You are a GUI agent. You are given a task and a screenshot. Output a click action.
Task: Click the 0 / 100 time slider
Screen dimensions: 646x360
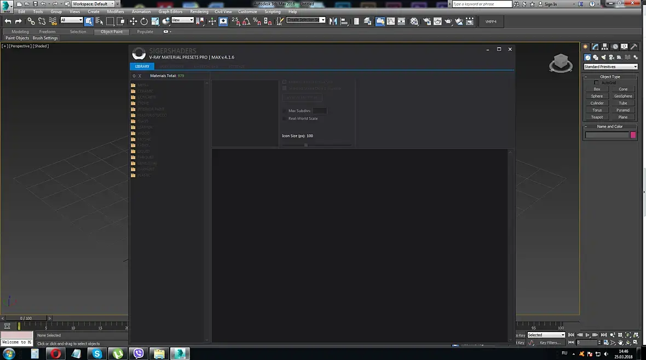point(26,318)
